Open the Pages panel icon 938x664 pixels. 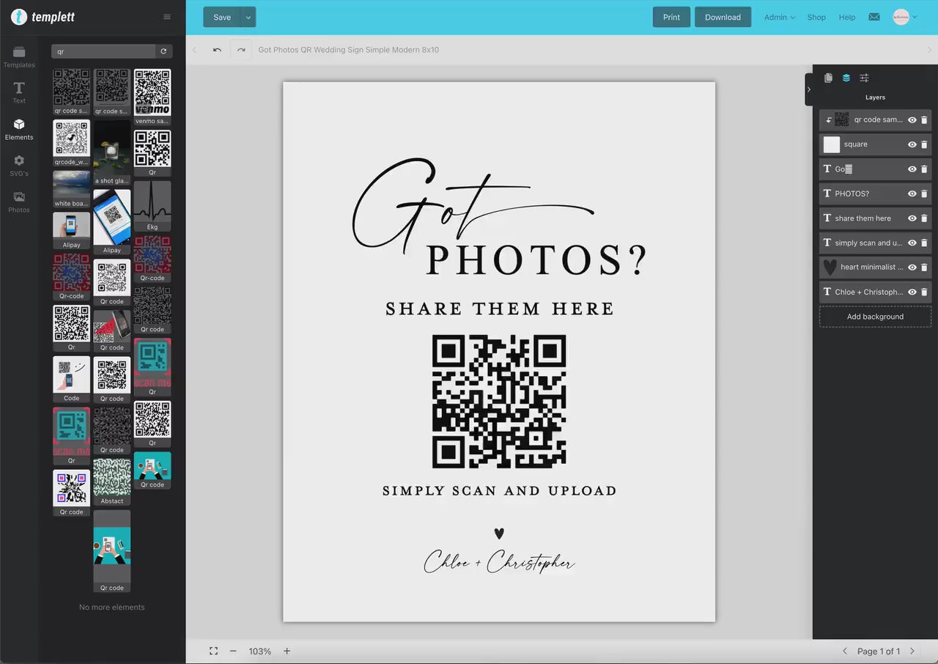click(828, 78)
